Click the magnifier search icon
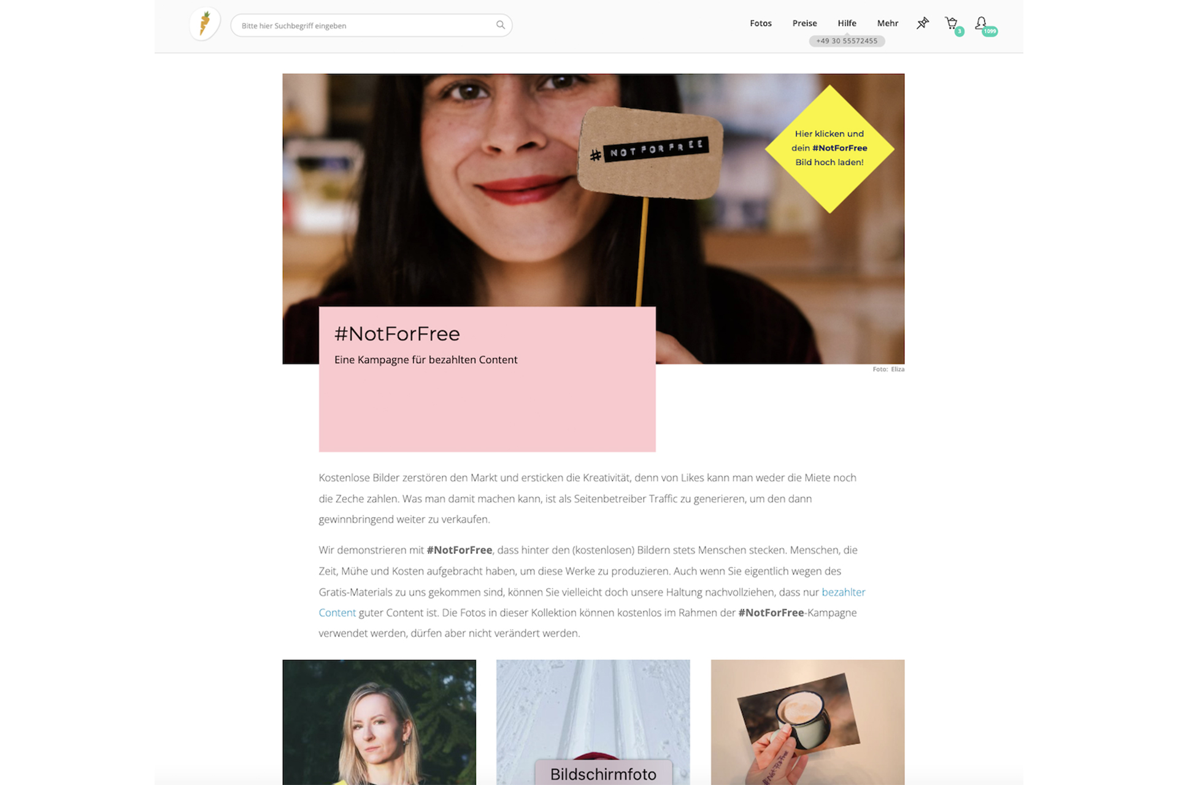The height and width of the screenshot is (785, 1178). point(501,25)
